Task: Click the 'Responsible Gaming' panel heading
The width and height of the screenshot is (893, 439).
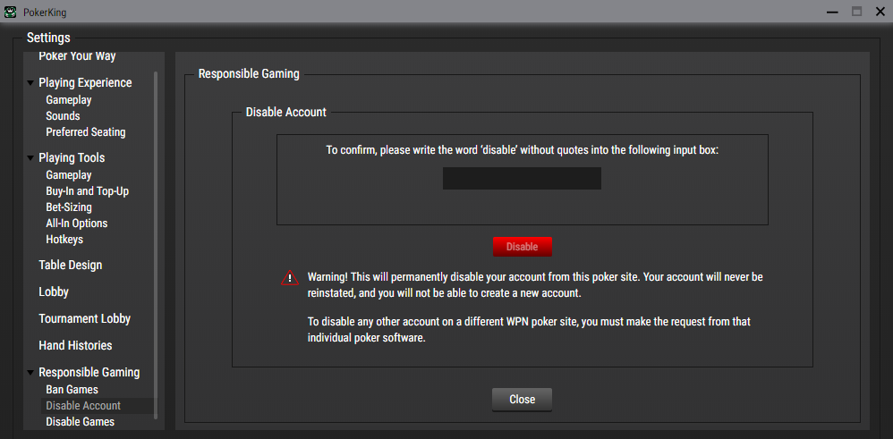Action: point(249,73)
